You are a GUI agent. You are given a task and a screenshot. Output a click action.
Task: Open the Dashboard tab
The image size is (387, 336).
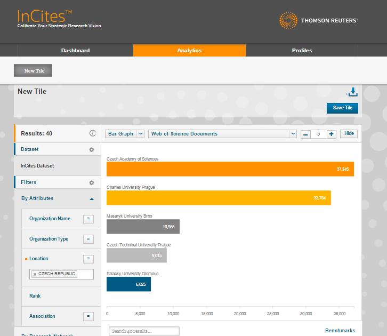click(x=75, y=50)
